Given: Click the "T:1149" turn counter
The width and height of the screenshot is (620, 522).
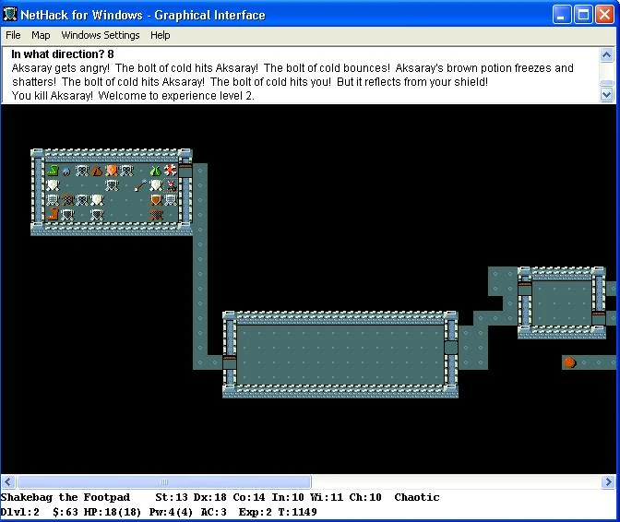Looking at the screenshot, I should point(297,512).
